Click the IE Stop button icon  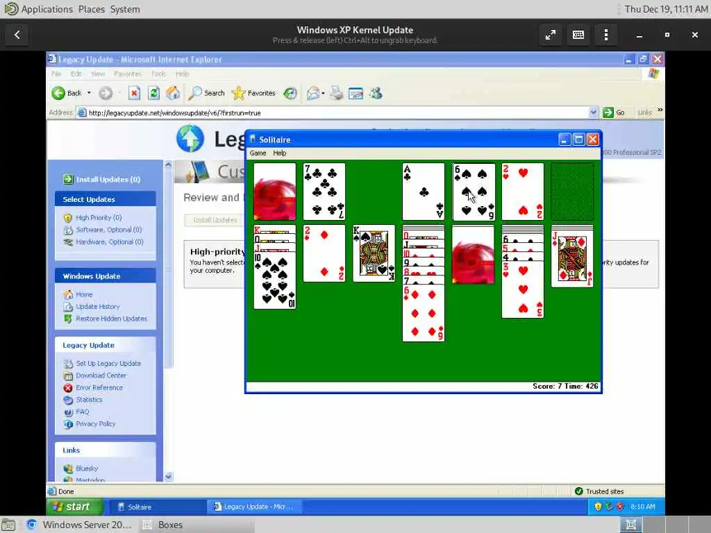pos(134,94)
